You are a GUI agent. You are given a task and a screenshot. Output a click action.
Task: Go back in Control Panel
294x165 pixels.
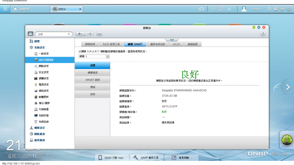point(80,34)
